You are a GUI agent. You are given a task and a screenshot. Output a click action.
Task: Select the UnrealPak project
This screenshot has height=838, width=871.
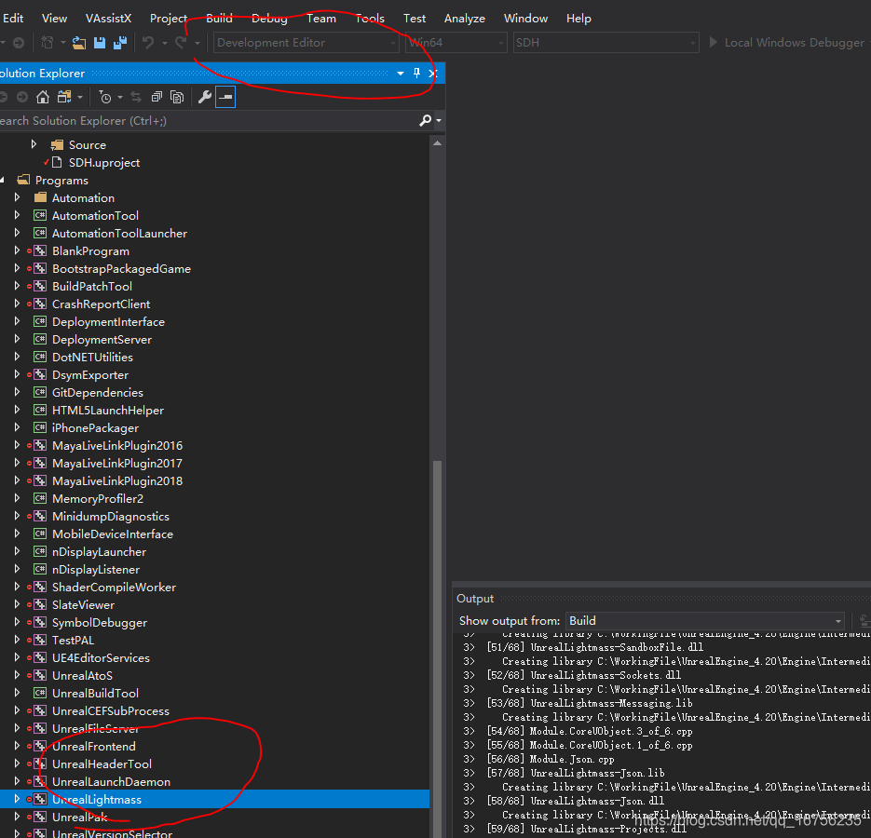[80, 818]
